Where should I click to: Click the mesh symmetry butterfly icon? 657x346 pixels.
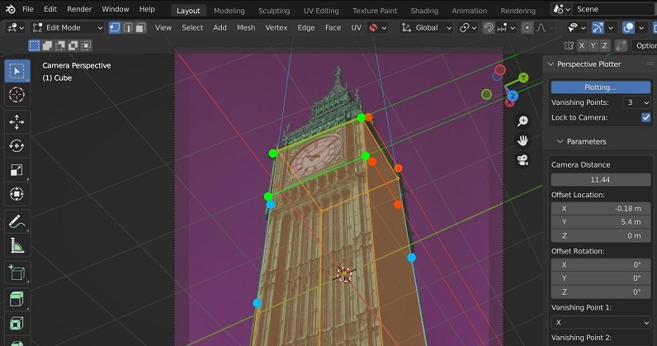point(569,45)
